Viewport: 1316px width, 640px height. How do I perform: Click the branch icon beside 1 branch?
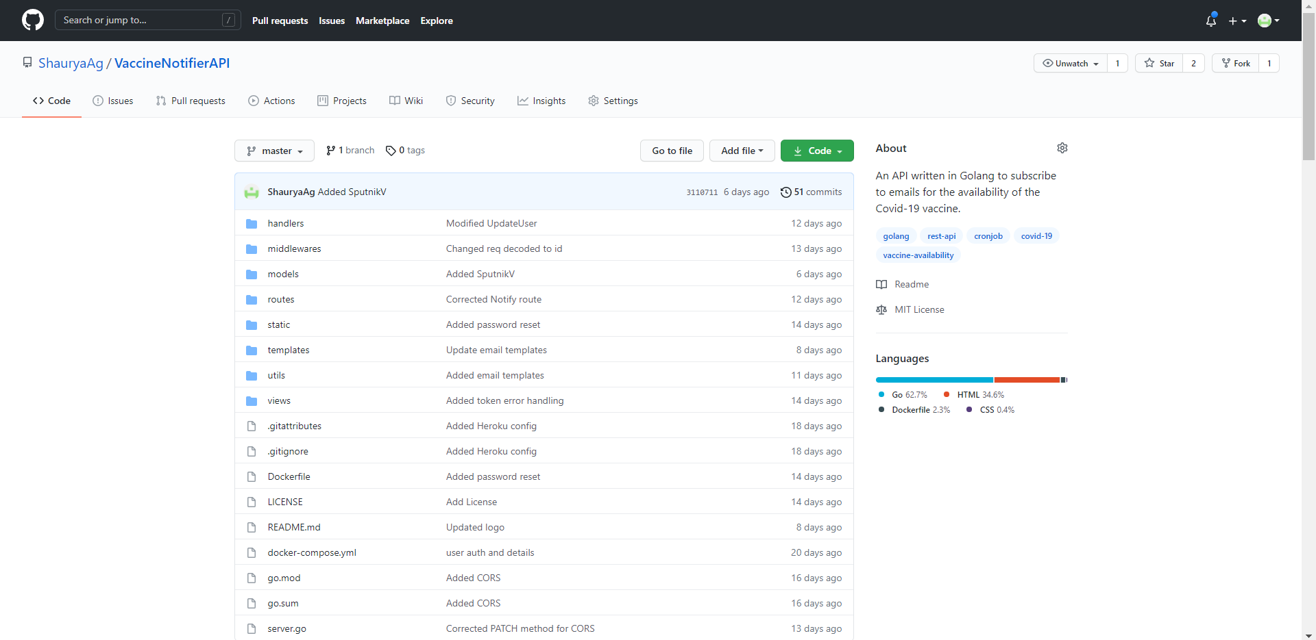[x=331, y=151]
